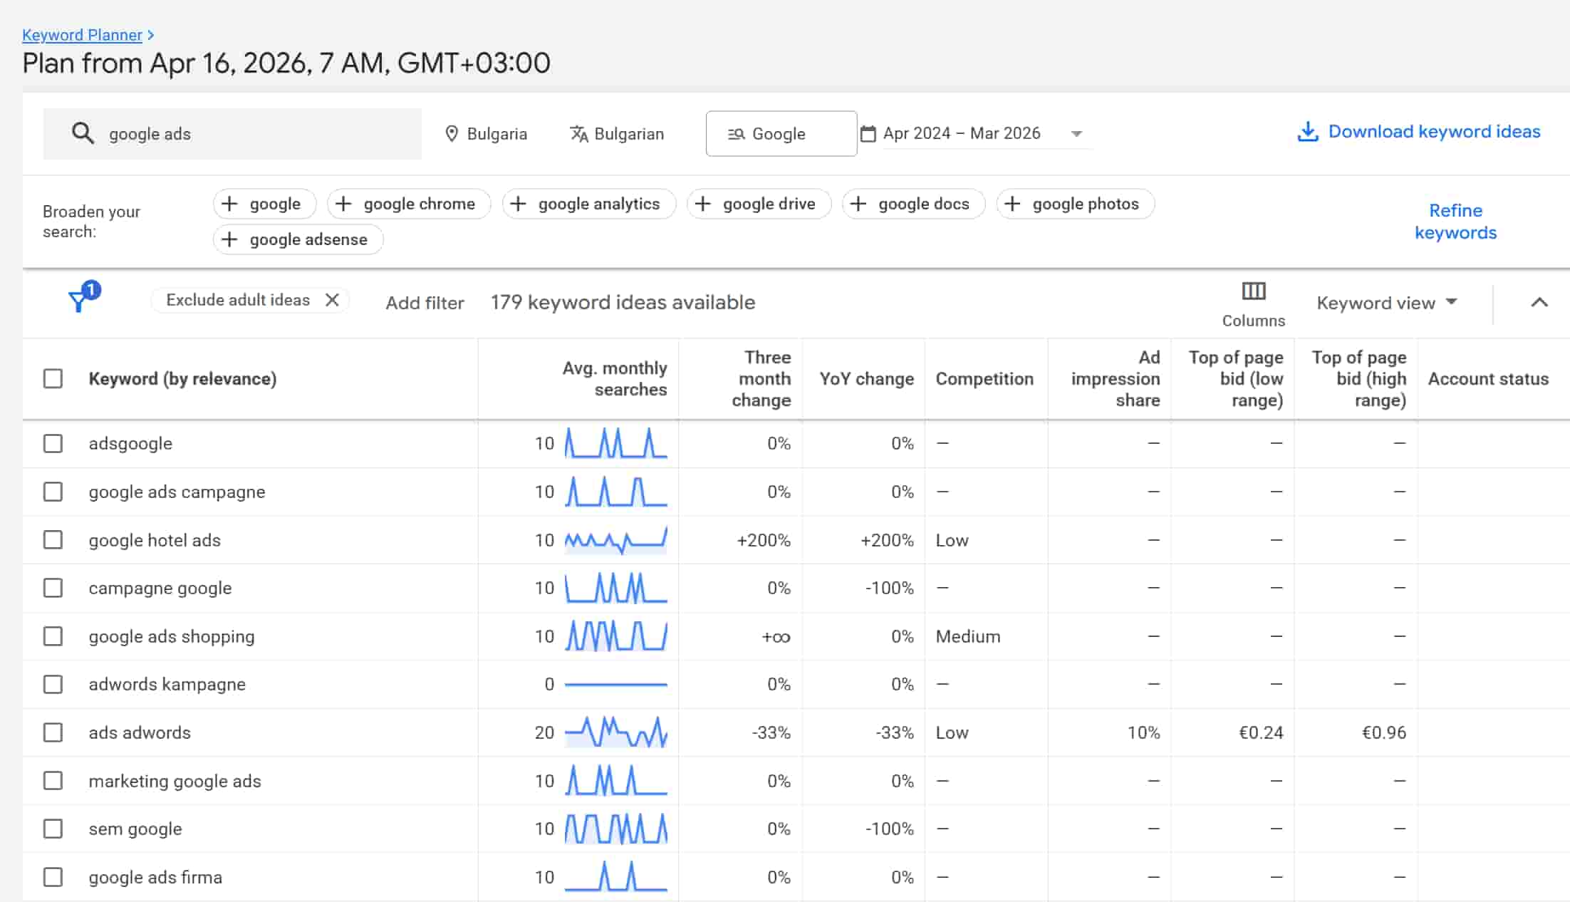Check the google hotel ads row
This screenshot has height=902, width=1570.
tap(53, 540)
